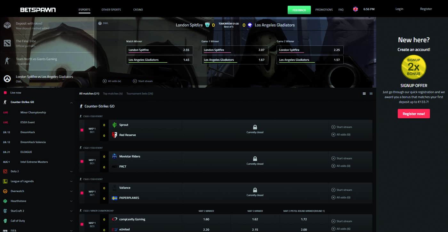The height and width of the screenshot is (232, 448).
Task: Open ELEAGUE event on Jul 21
Action: click(x=26, y=152)
